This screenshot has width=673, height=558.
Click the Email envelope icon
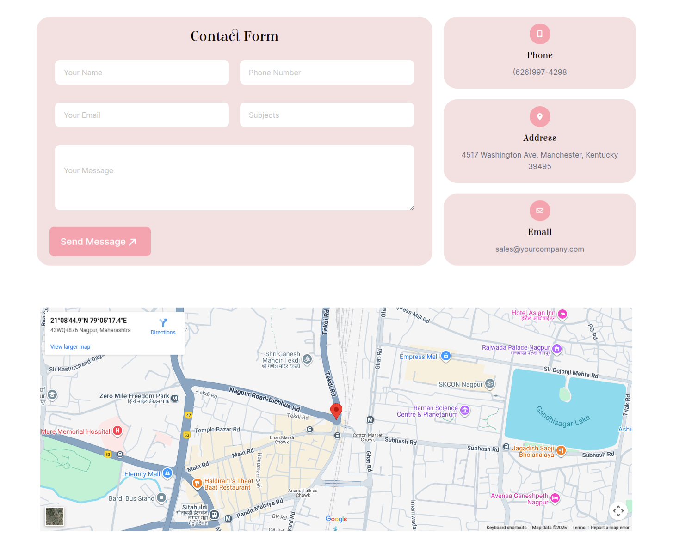pyautogui.click(x=539, y=211)
